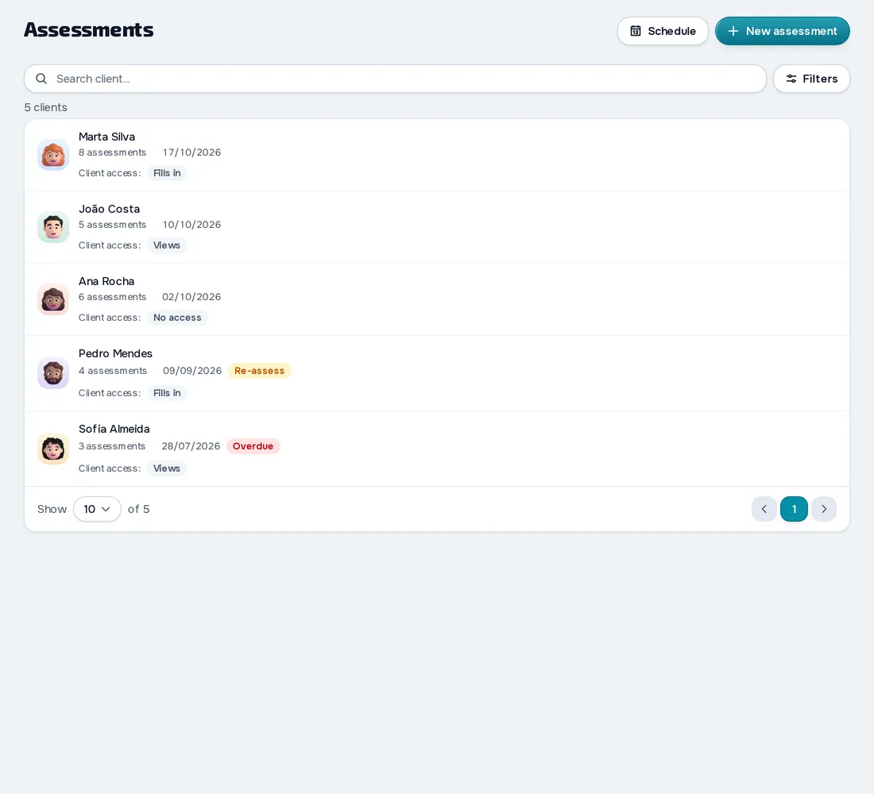Click the 3 assessments count
The height and width of the screenshot is (794, 874).
click(x=111, y=446)
